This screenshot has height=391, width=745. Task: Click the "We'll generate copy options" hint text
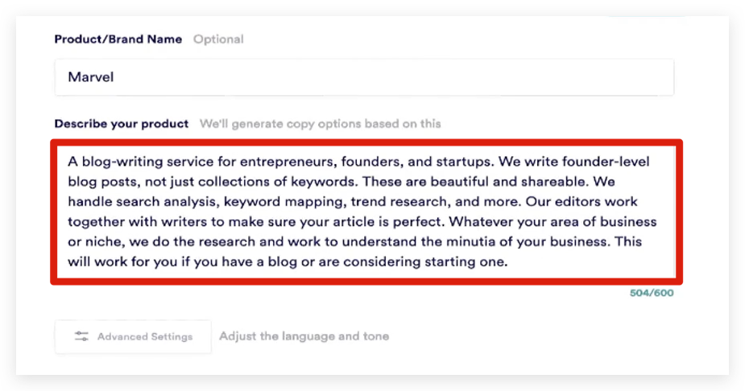point(321,124)
